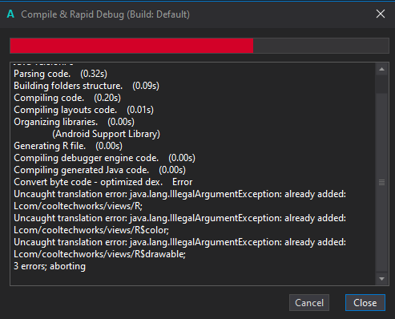Click the "Compiling layouts code." line
The height and width of the screenshot is (319, 395).
pos(83,110)
